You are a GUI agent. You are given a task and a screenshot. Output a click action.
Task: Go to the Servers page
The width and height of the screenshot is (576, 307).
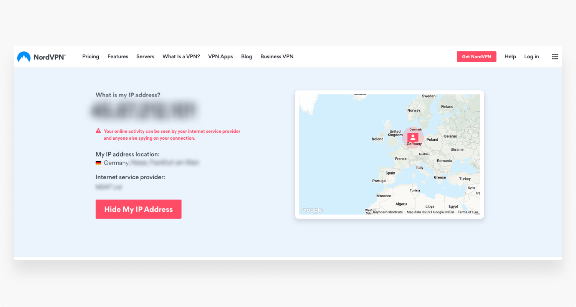[x=145, y=56]
